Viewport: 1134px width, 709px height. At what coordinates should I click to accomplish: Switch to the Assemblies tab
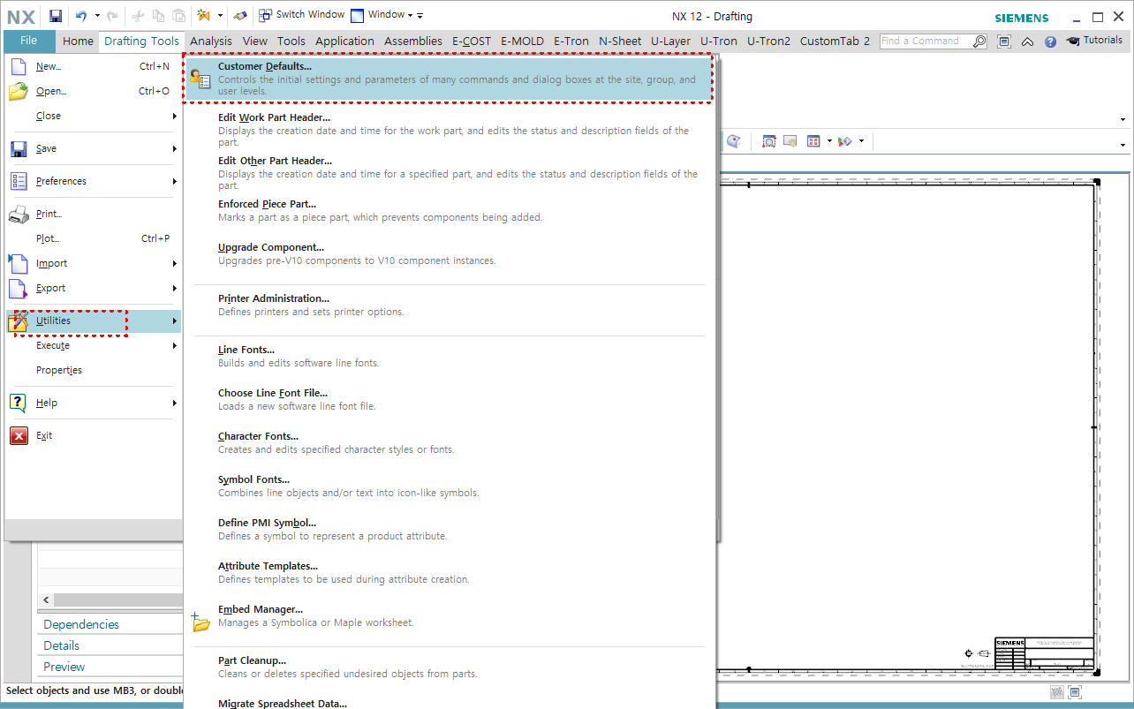click(413, 41)
